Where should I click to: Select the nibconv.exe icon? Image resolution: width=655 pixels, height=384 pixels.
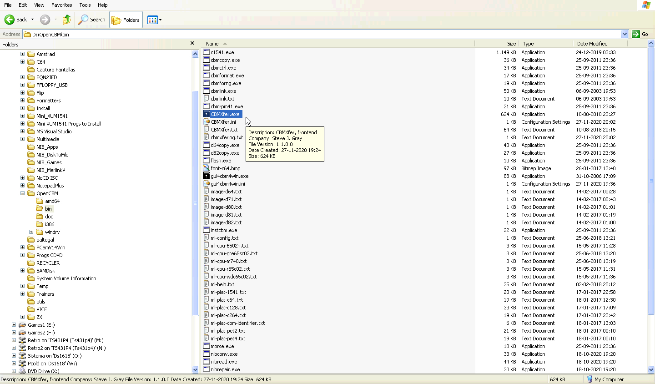[207, 354]
